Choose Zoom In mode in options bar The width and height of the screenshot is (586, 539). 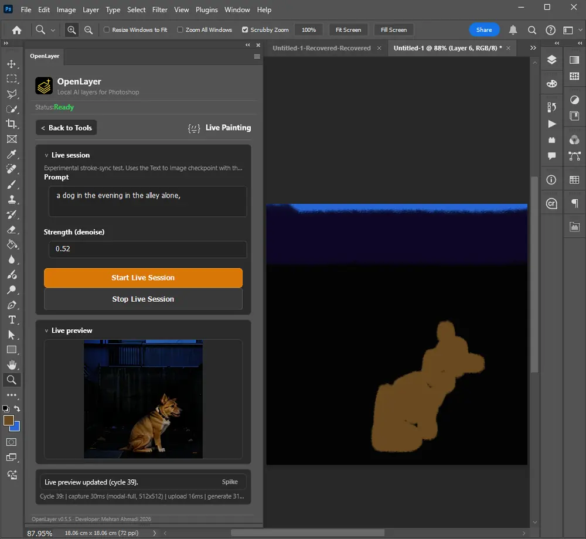71,30
